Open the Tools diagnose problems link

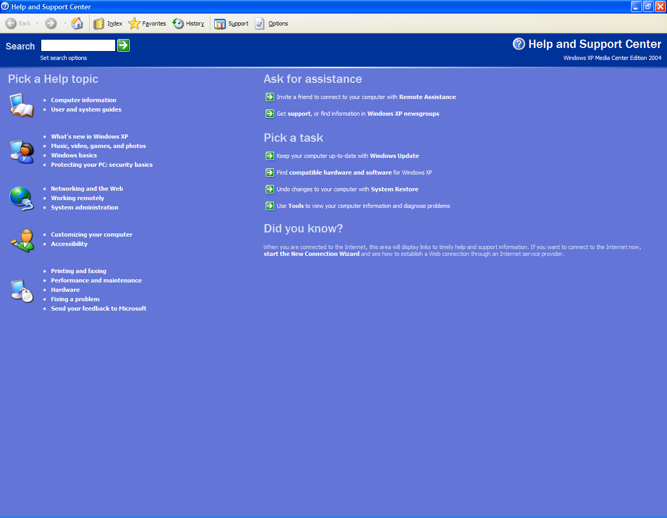pyautogui.click(x=363, y=206)
